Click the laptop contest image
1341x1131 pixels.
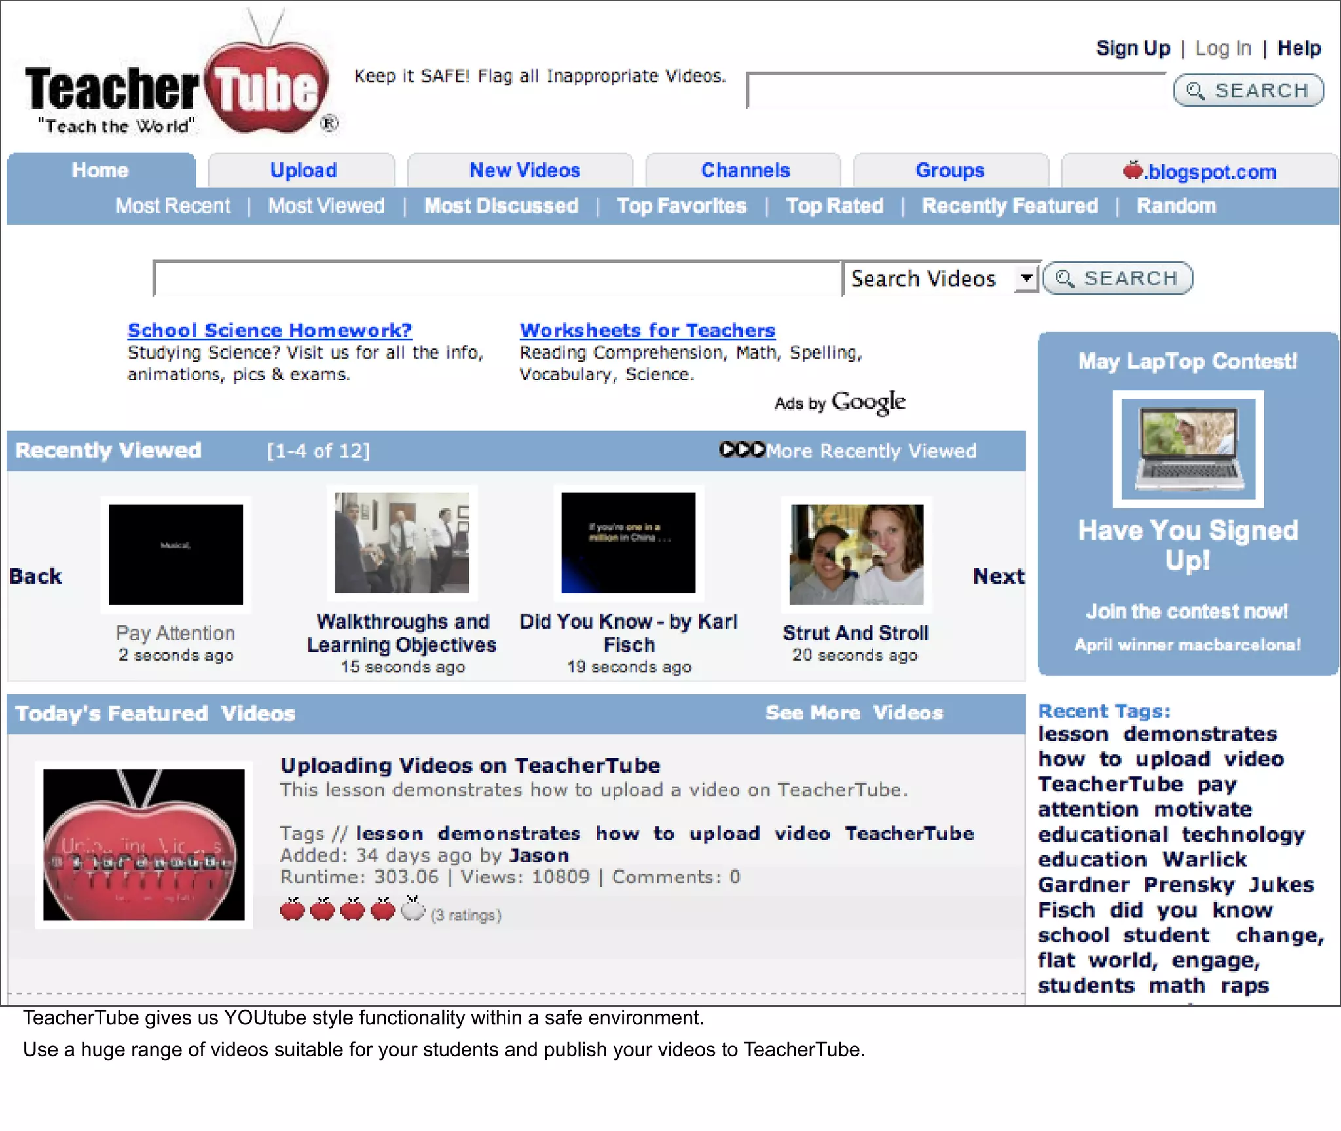1188,449
